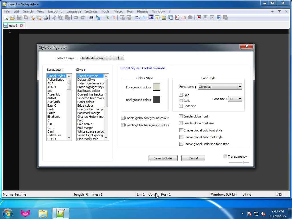Open the Plugins menu
Image resolution: width=292 pixels, height=219 pixels.
(x=143, y=11)
